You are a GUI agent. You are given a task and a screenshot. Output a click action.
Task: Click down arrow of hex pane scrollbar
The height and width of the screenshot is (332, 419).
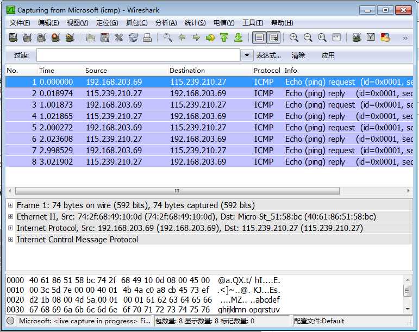pyautogui.click(x=408, y=309)
